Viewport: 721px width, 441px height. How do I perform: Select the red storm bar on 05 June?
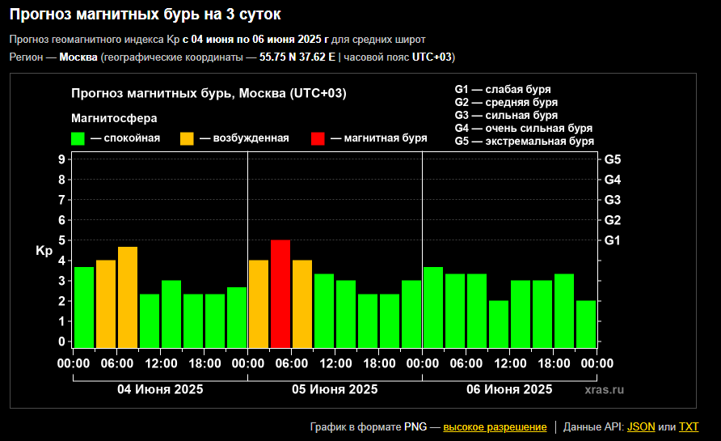click(280, 294)
